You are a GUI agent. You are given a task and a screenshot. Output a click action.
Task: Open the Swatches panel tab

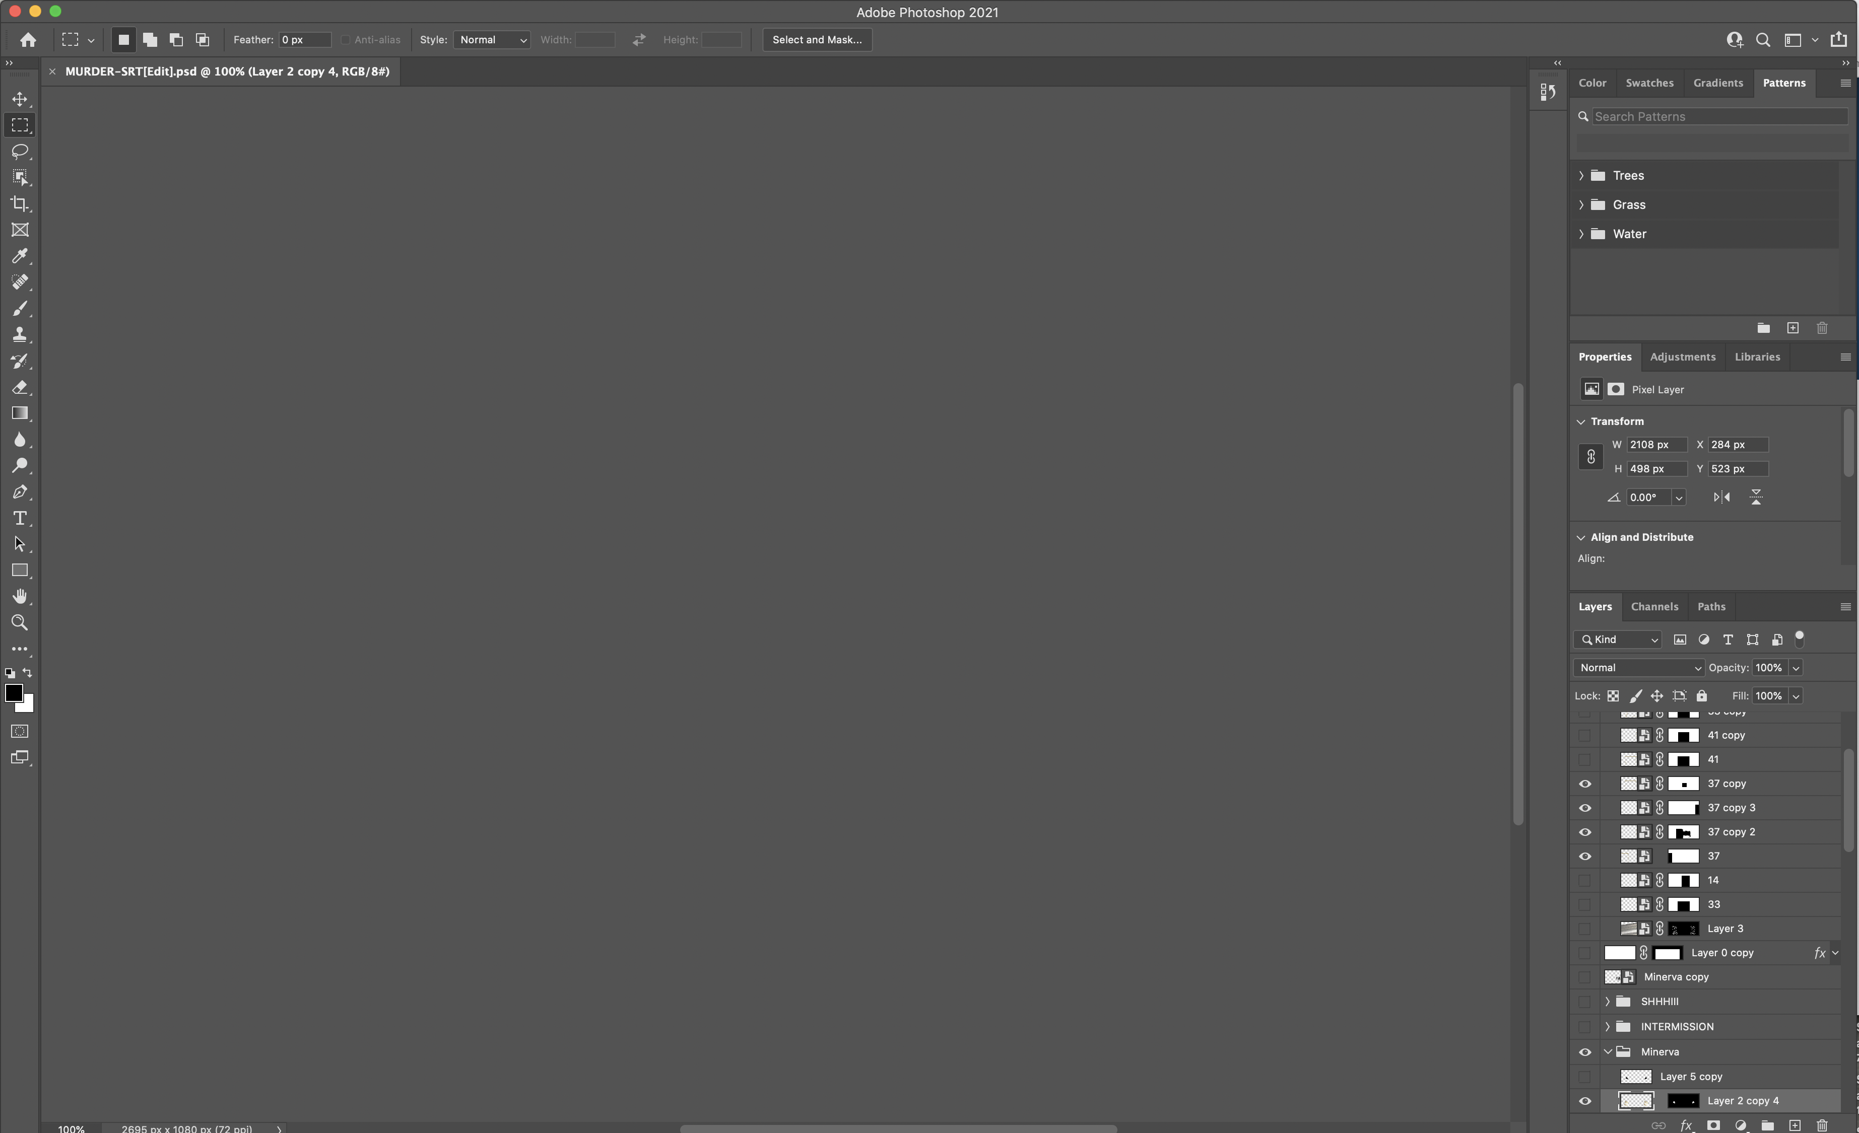1650,83
